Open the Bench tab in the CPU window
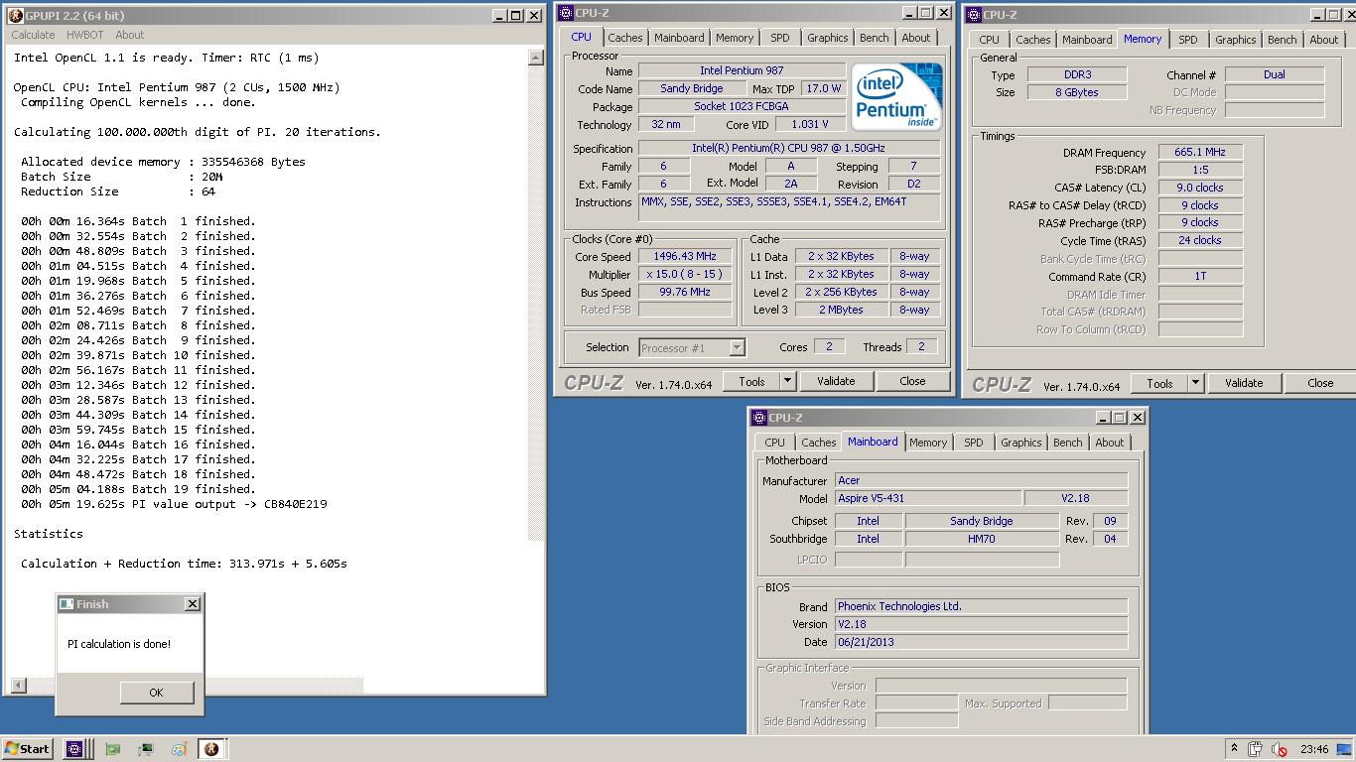This screenshot has height=762, width=1356. [x=874, y=38]
